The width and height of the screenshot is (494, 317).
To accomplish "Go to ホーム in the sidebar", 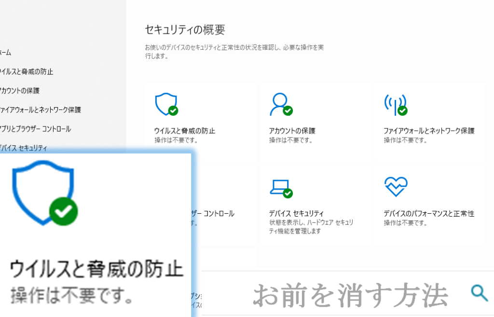I will tap(5, 53).
